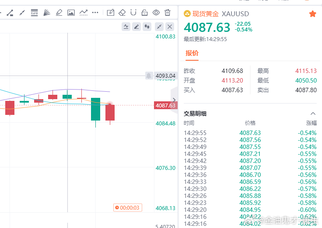The width and height of the screenshot is (322, 228).
Task: Collapse the 交易明细 section
Action: point(313,114)
